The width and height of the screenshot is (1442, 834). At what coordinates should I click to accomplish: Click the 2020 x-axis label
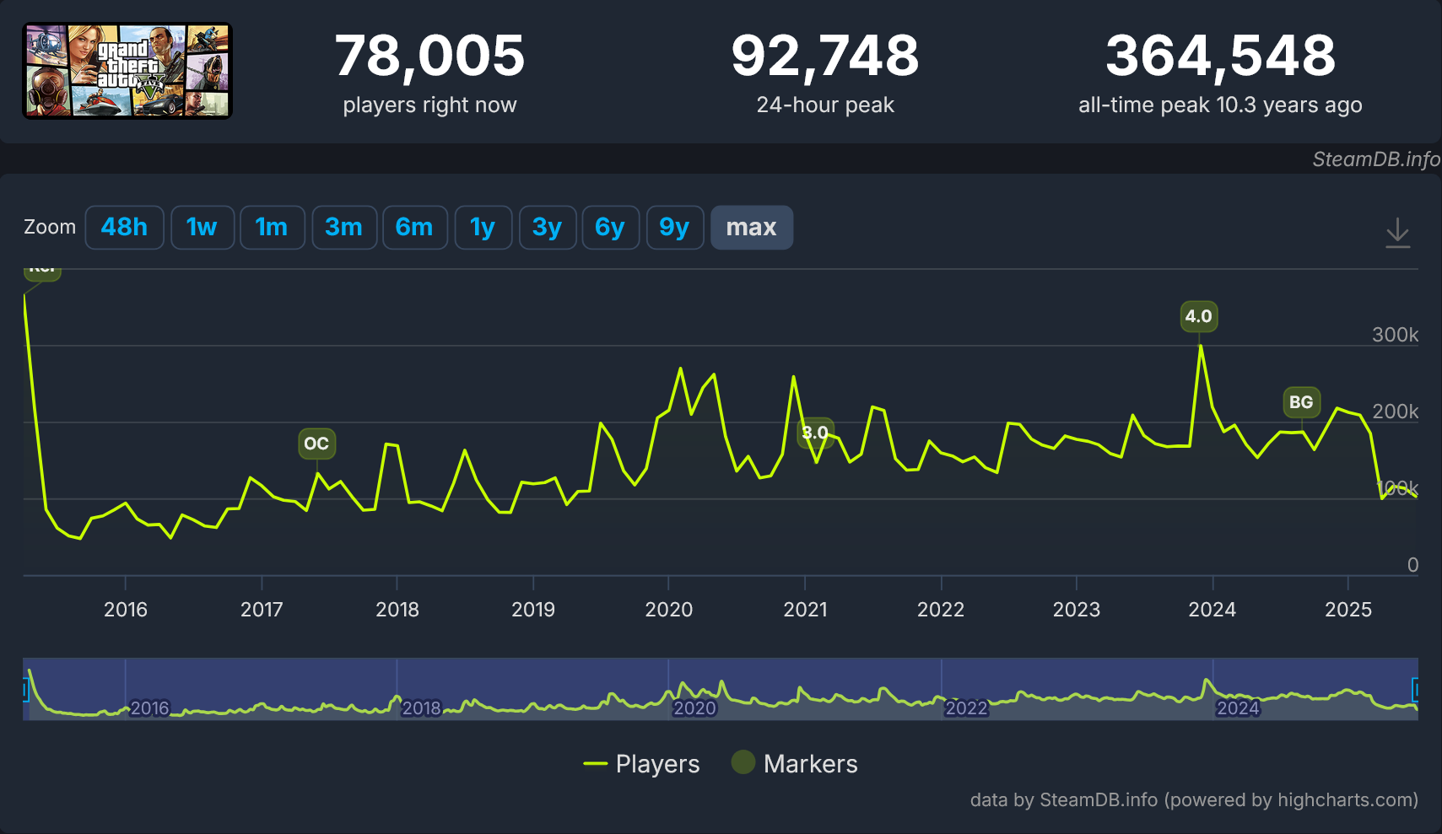pyautogui.click(x=669, y=609)
